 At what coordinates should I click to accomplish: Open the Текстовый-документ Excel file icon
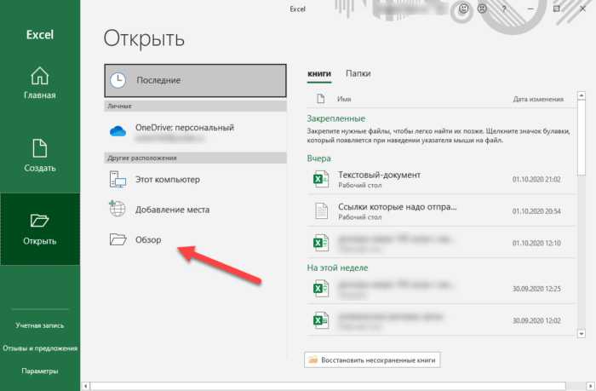[320, 179]
